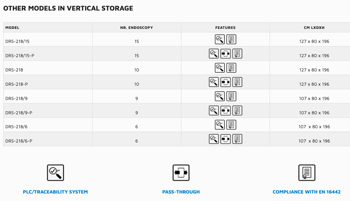The image size is (350, 201).
Task: Select the DRS-218/6 model name
Action: (x=16, y=127)
